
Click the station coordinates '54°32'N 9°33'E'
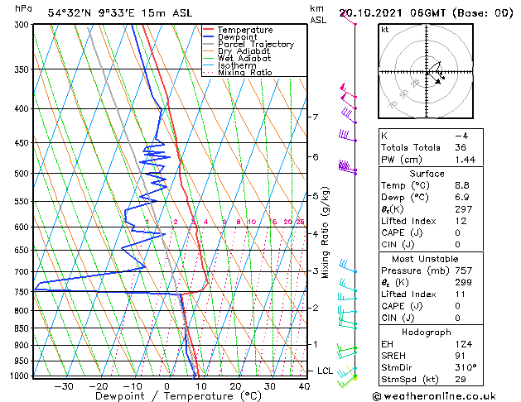click(91, 13)
